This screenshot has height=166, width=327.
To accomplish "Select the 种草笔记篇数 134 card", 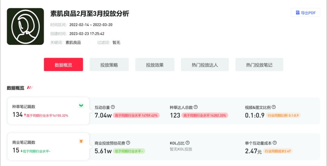I will point(48,111).
